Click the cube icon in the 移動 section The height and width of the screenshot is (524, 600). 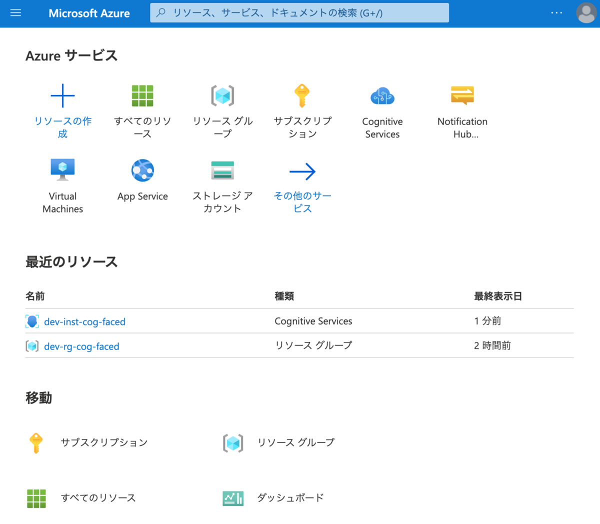[233, 443]
